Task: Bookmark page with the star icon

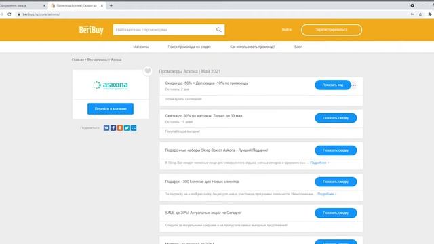Action: [x=420, y=14]
